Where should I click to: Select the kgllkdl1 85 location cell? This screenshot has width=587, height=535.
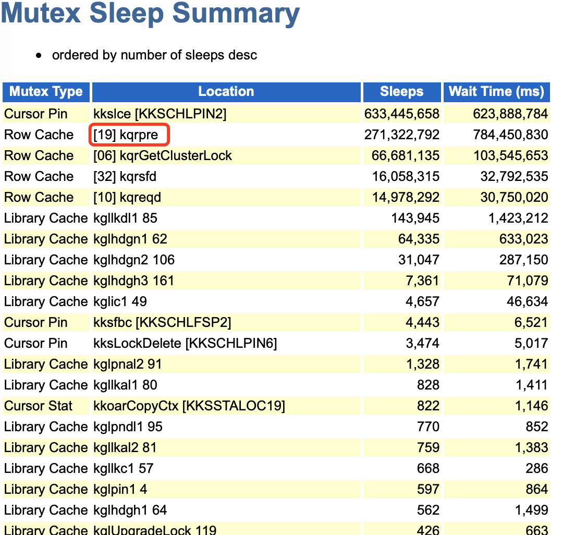125,218
